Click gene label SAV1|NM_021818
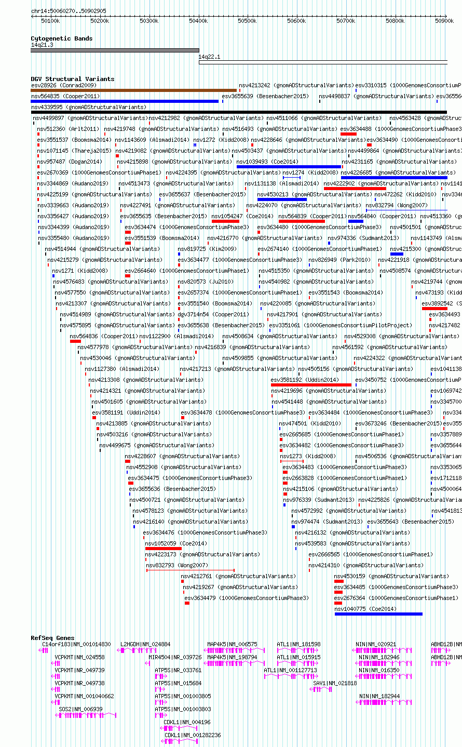462x747 pixels. (x=335, y=683)
